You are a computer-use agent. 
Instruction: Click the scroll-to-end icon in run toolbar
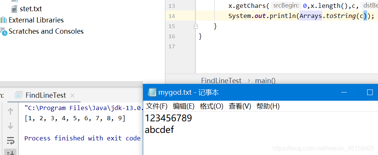10,153
